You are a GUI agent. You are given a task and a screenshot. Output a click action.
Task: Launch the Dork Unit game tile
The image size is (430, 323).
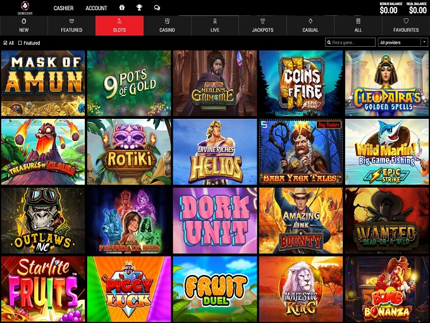tap(215, 219)
